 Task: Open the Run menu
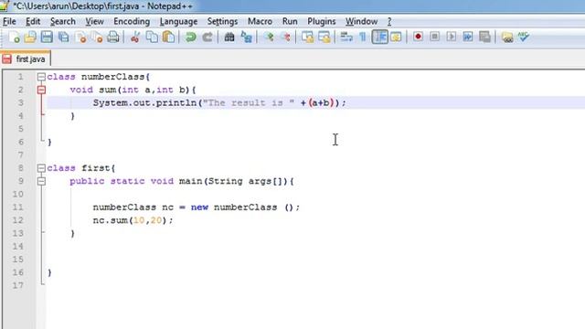[x=290, y=22]
